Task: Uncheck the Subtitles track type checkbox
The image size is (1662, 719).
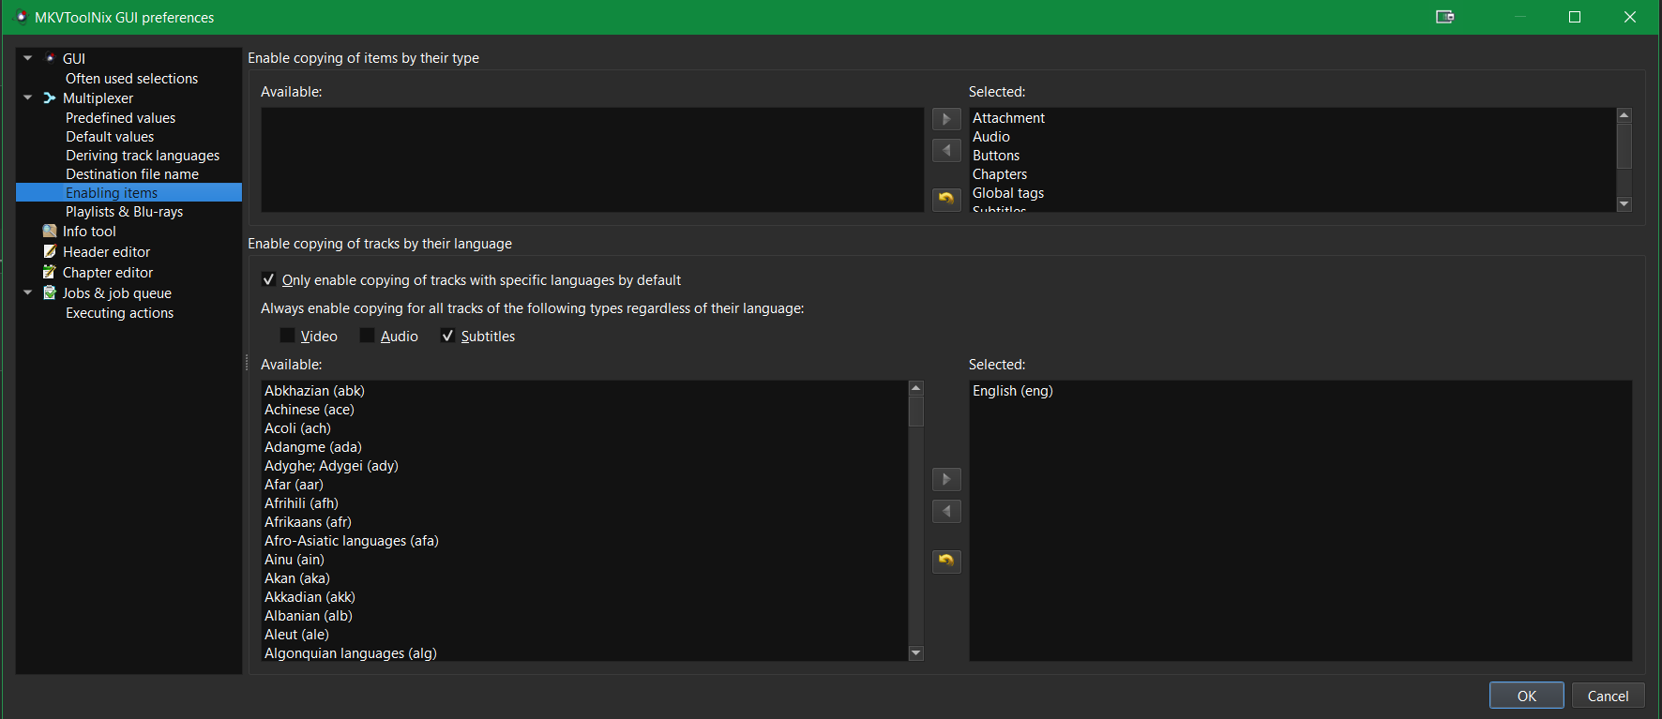Action: pyautogui.click(x=447, y=336)
